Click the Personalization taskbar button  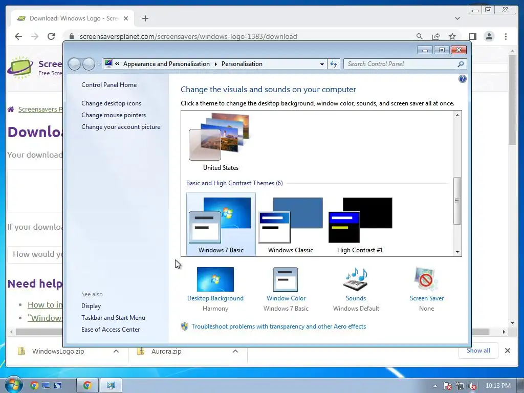pos(111,385)
